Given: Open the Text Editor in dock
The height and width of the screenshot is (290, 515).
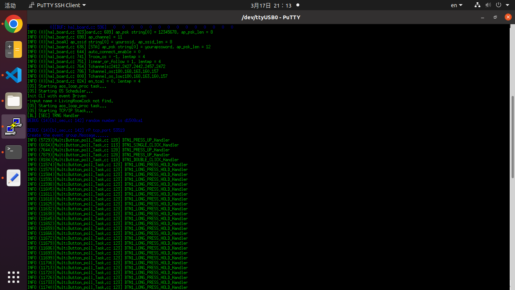Looking at the screenshot, I should [14, 178].
